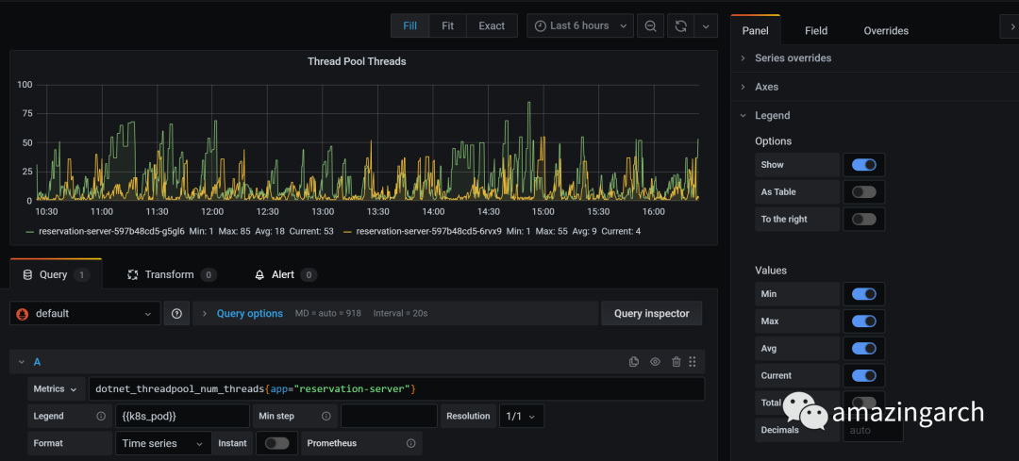Enable the To the right legend switch
The height and width of the screenshot is (461, 1019).
pyautogui.click(x=863, y=220)
